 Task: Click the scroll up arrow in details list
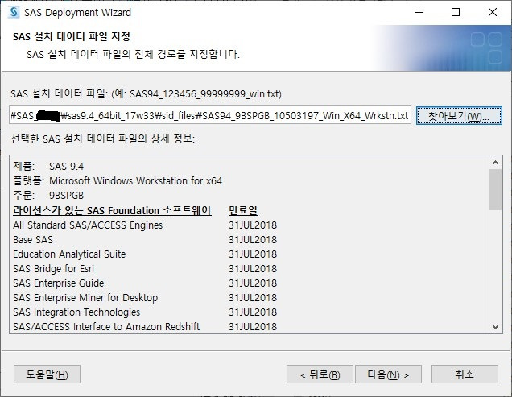point(495,163)
